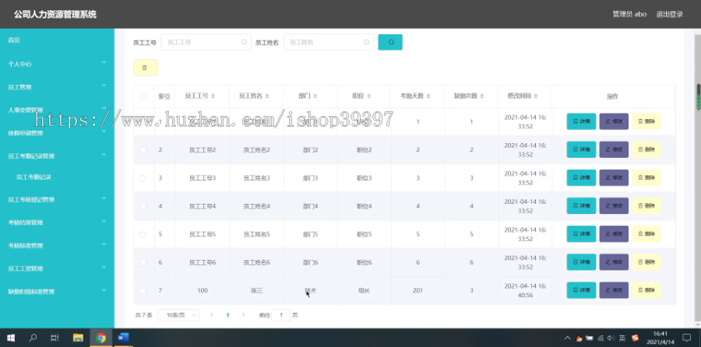Check the row for 员工工号4
The height and width of the screenshot is (347, 701).
coord(143,206)
